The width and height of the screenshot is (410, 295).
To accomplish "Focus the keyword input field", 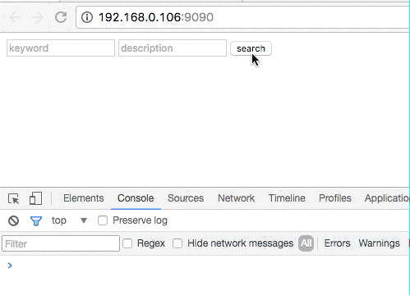I will 61,48.
